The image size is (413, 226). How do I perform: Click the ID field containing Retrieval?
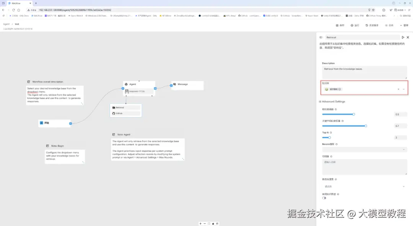tap(362, 37)
